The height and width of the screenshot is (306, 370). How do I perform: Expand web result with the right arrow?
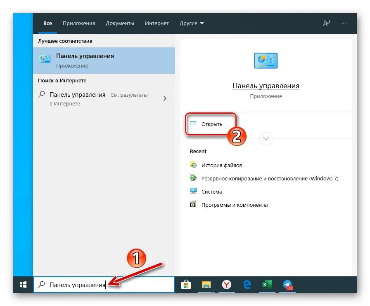tap(165, 98)
